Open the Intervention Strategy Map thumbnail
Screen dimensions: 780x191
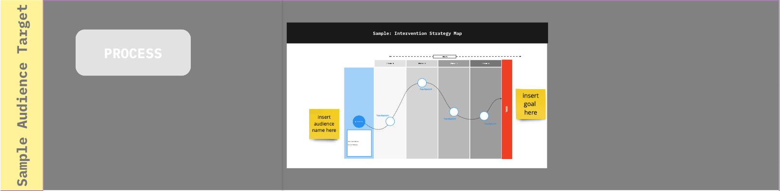[x=417, y=95]
